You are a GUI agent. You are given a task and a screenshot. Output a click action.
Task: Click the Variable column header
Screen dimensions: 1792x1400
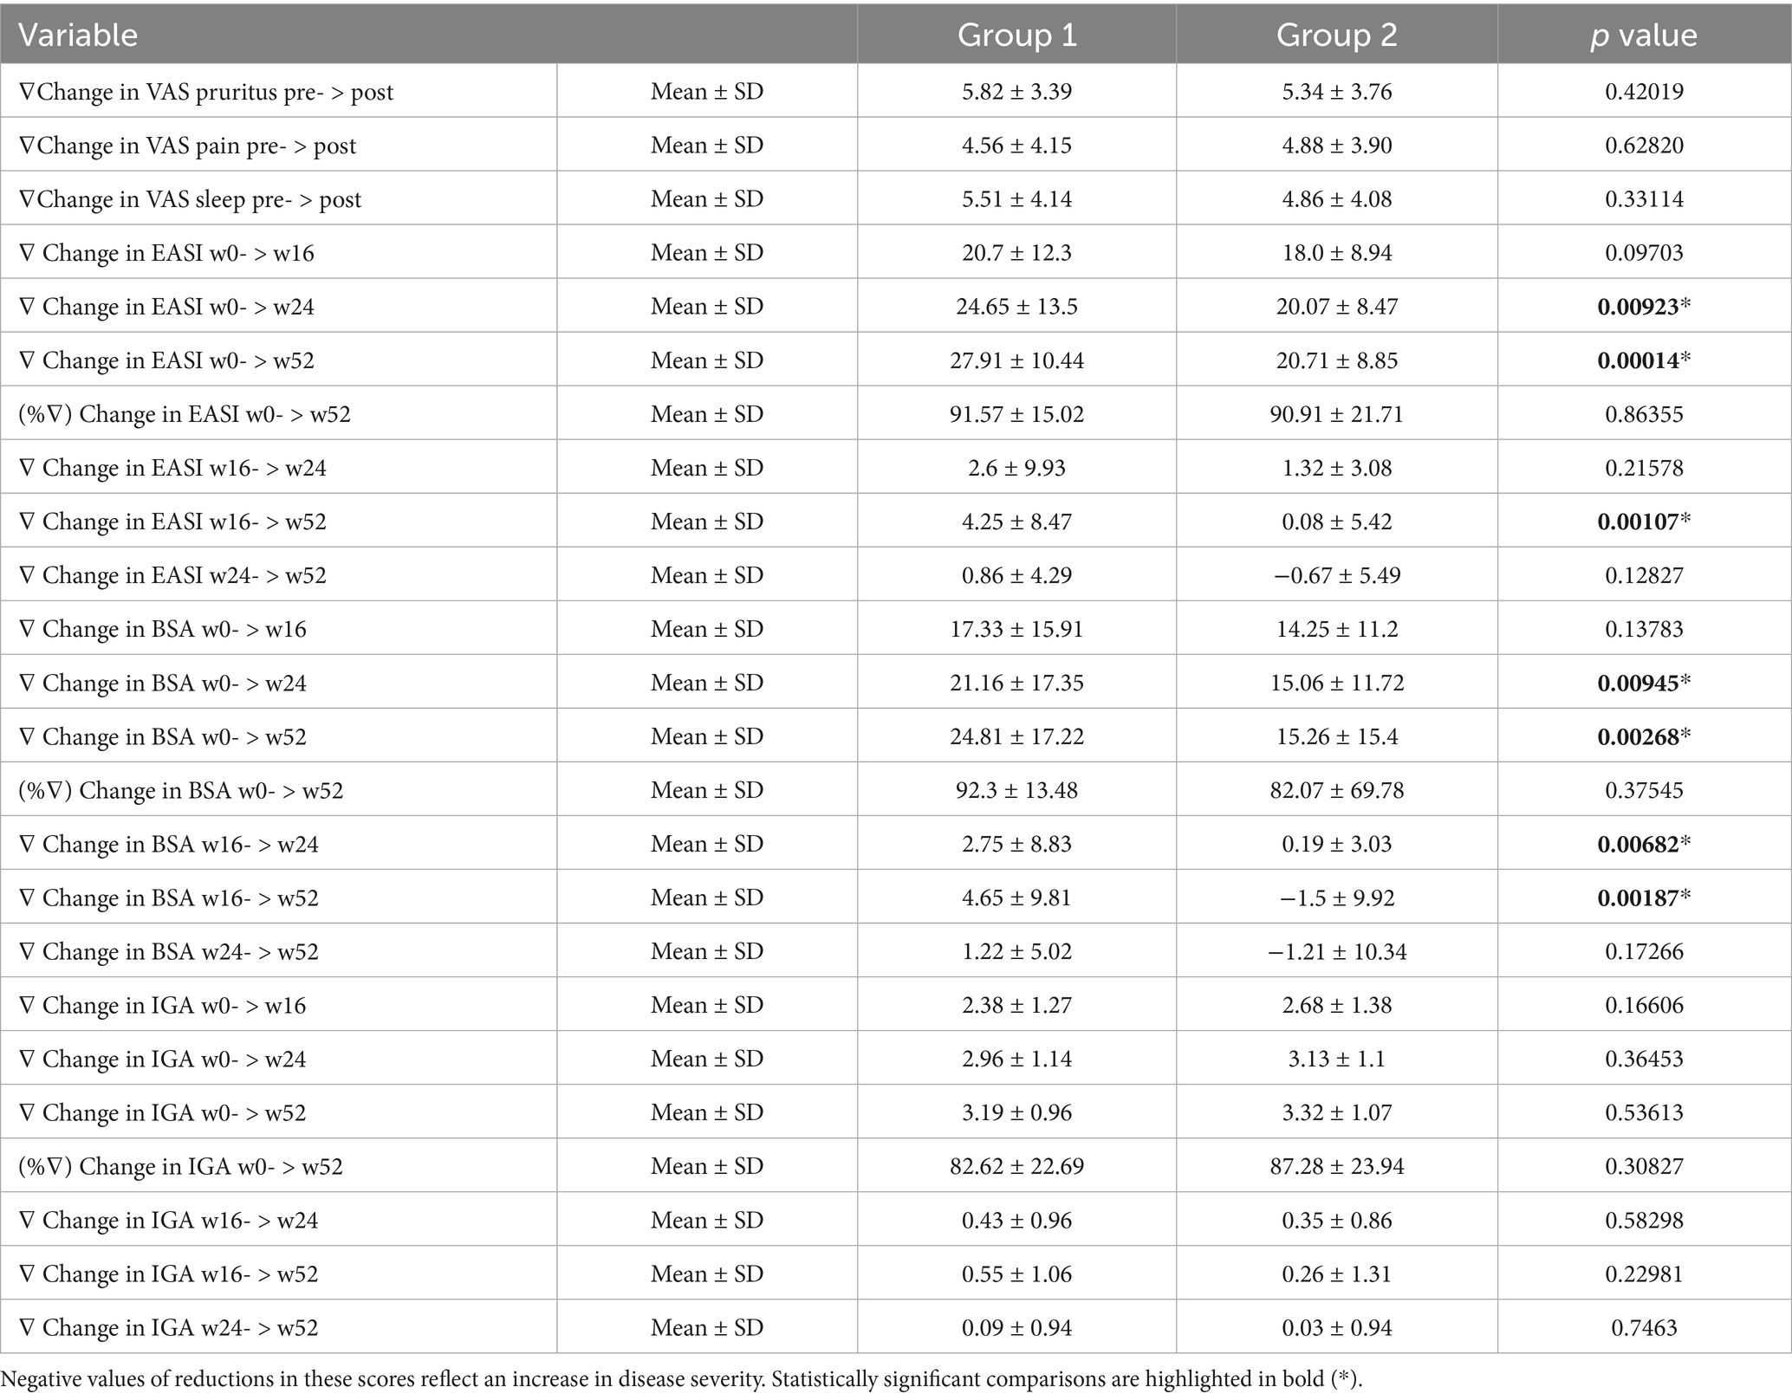[78, 35]
